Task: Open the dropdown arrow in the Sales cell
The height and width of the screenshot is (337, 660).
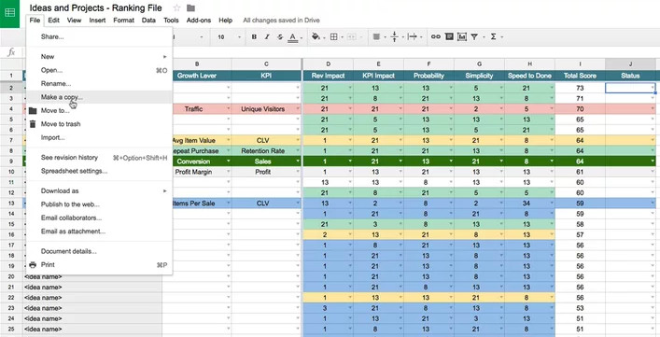Action: click(x=298, y=161)
